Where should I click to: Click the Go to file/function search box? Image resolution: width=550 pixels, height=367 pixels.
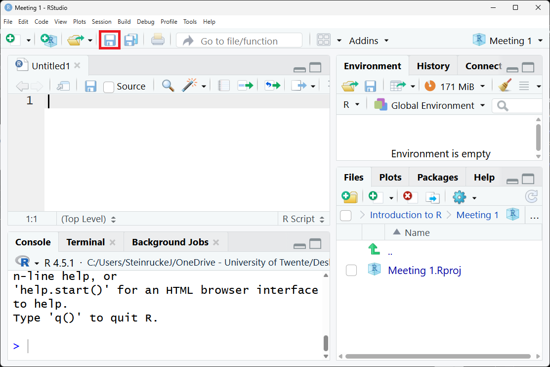[239, 41]
